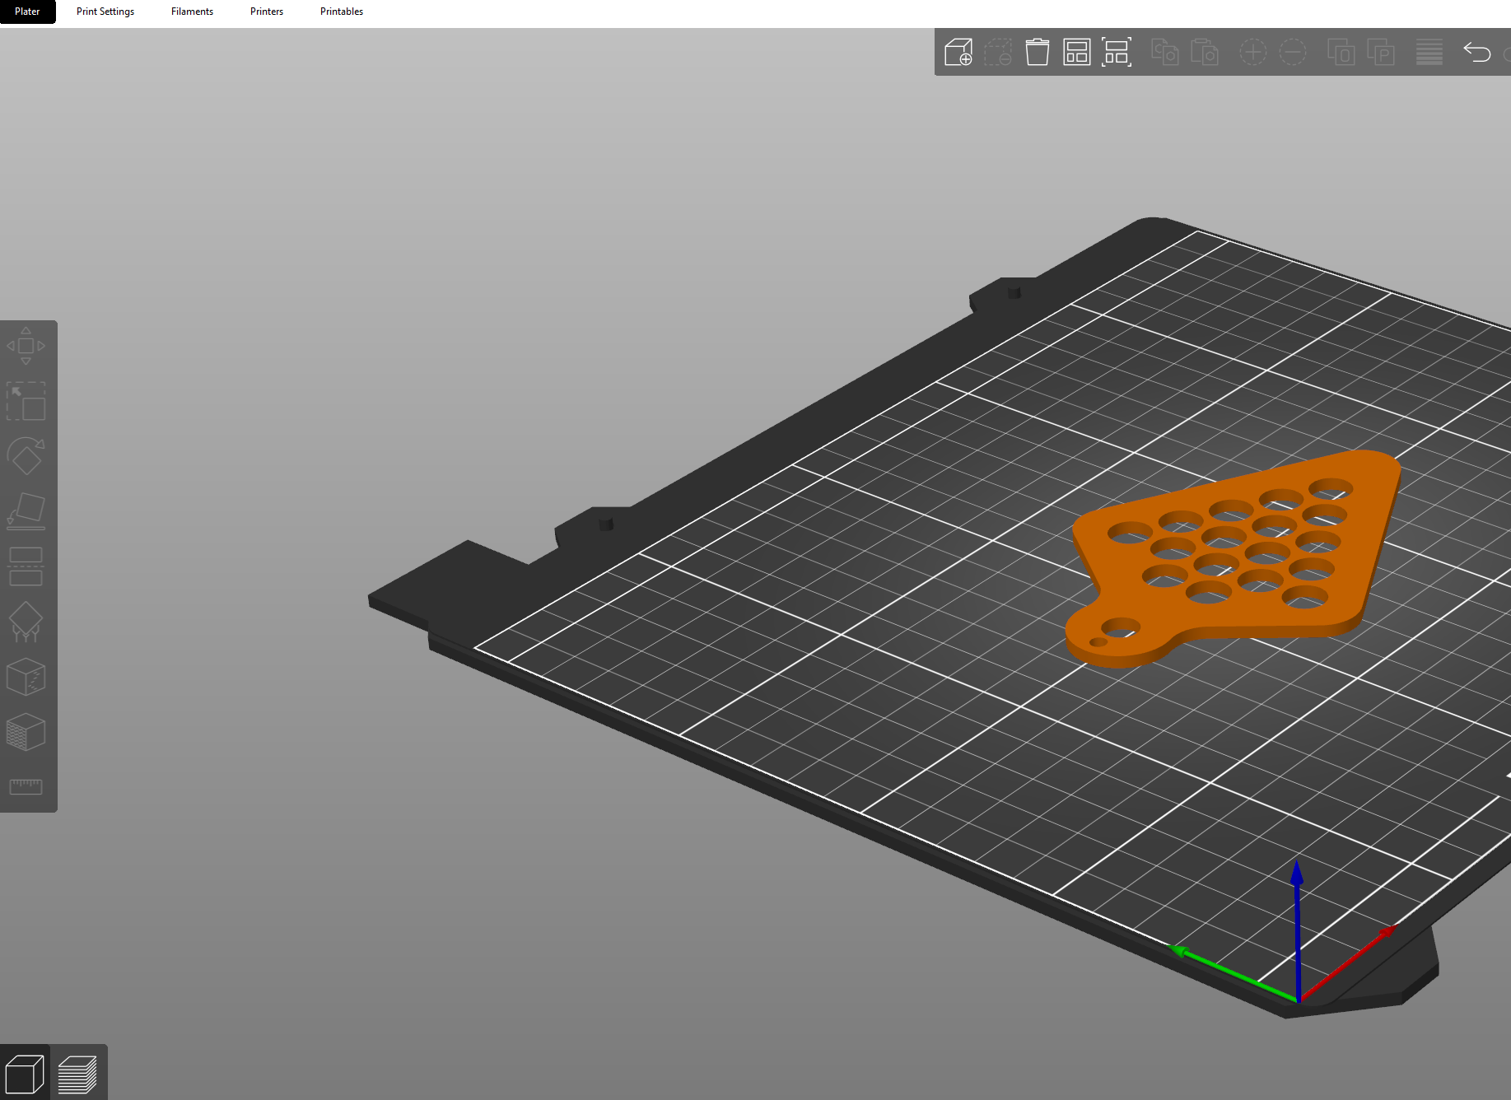This screenshot has height=1100, width=1511.
Task: Click the Add model icon in toolbar
Action: coord(958,53)
